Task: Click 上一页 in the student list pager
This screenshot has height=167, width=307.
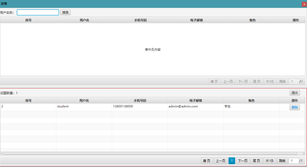Action: [x=220, y=161]
